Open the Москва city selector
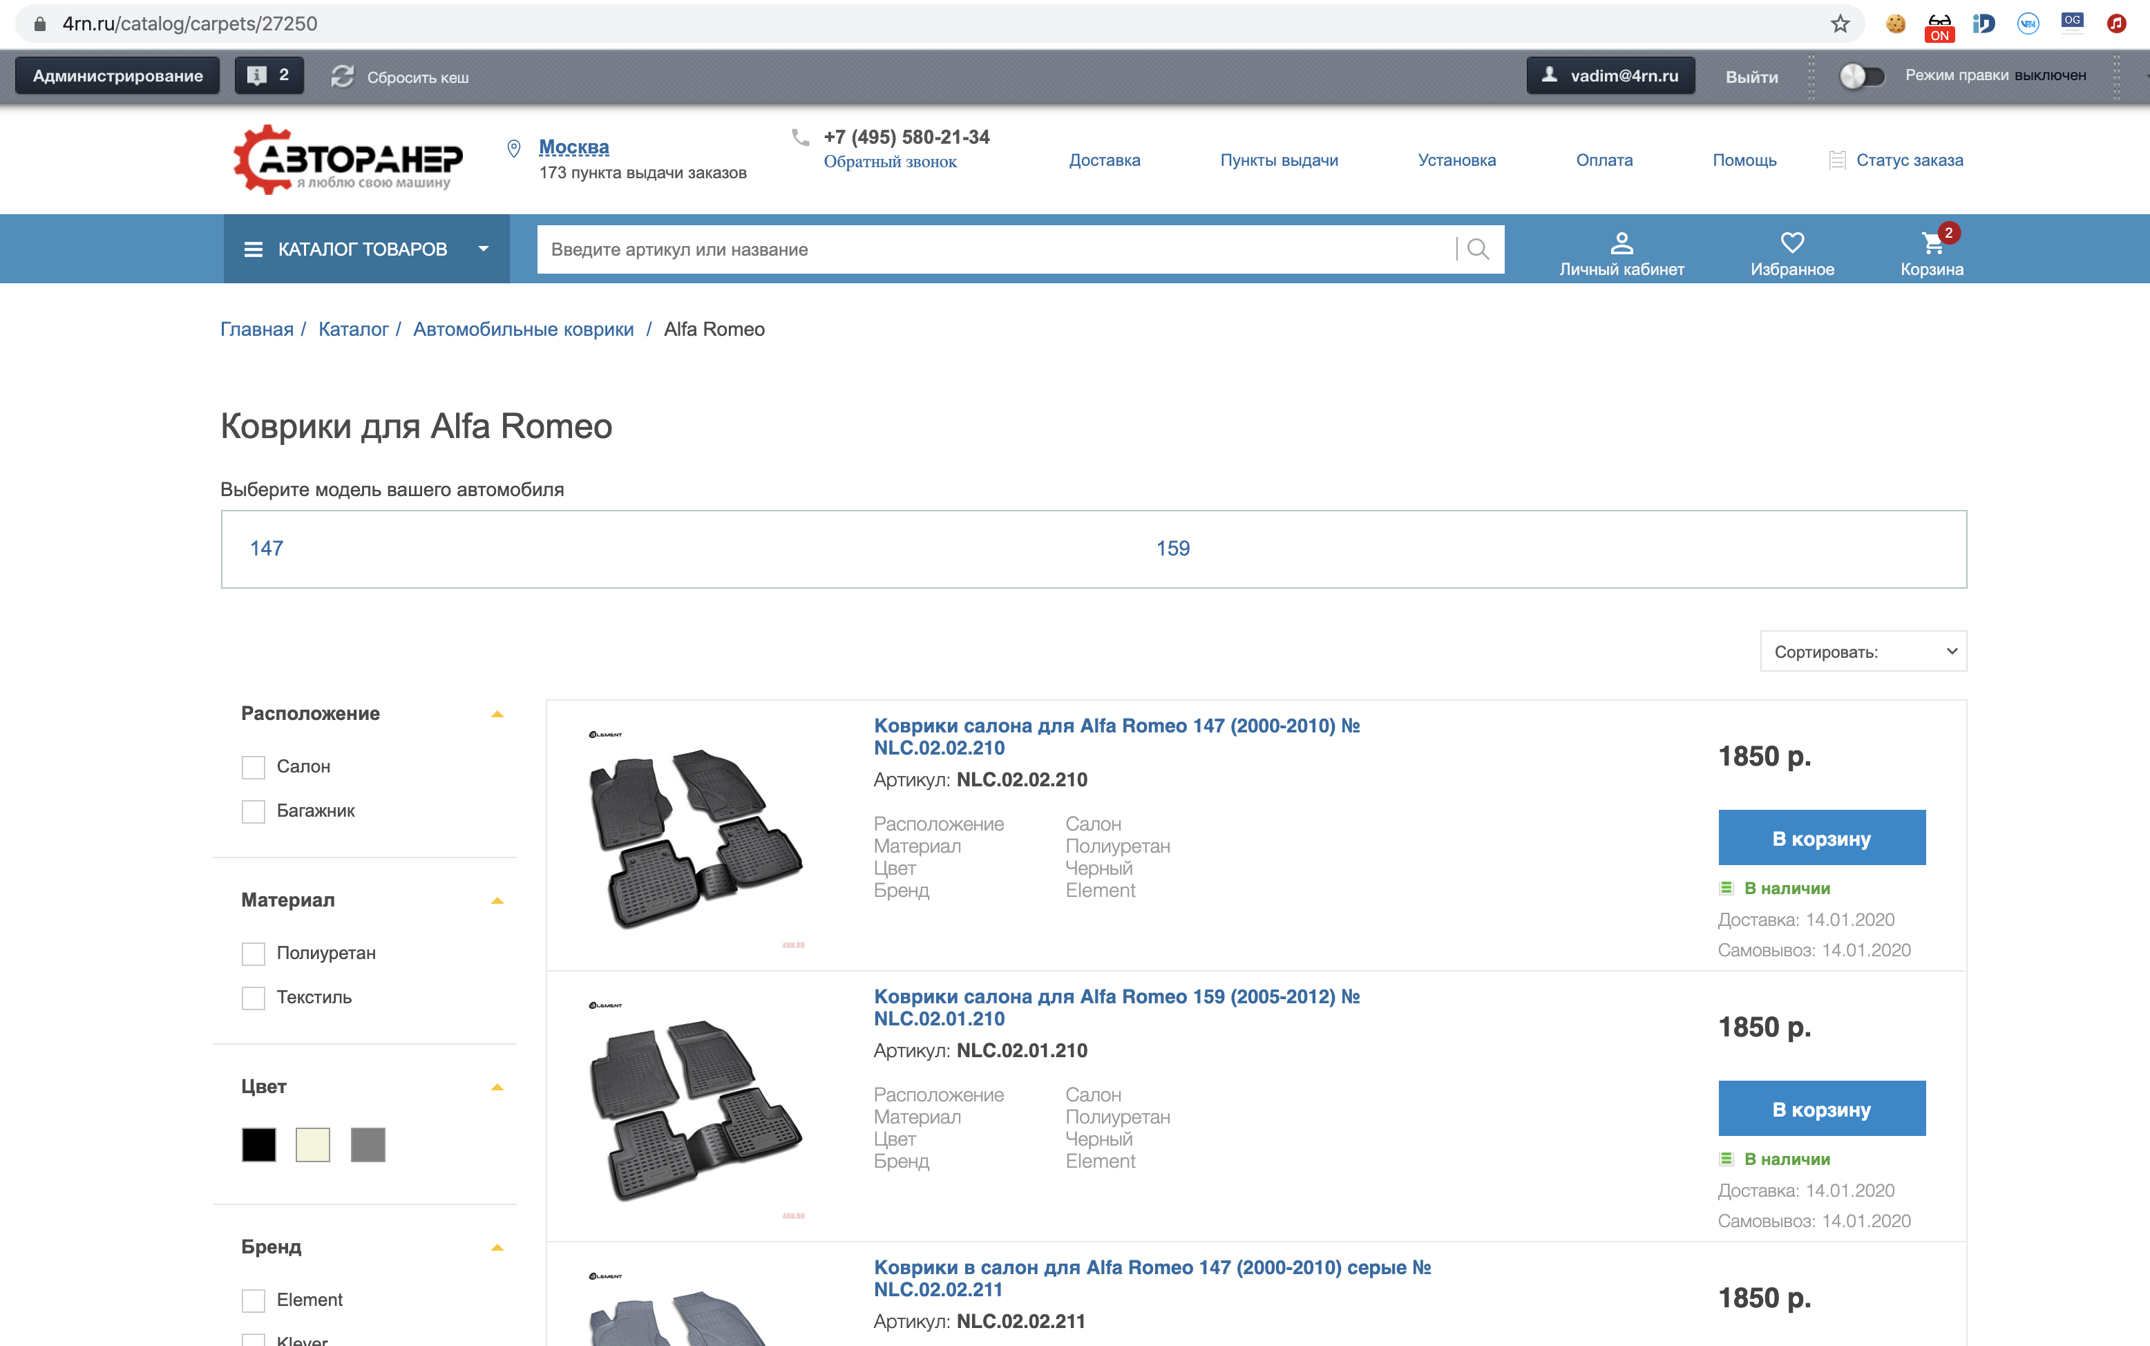This screenshot has height=1346, width=2150. [574, 147]
